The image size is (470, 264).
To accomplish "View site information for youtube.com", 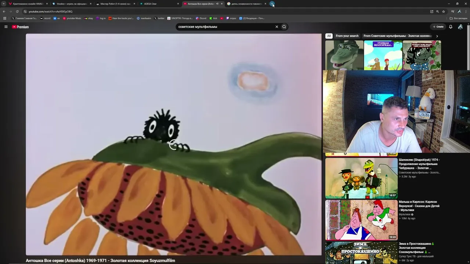I will coord(25,11).
